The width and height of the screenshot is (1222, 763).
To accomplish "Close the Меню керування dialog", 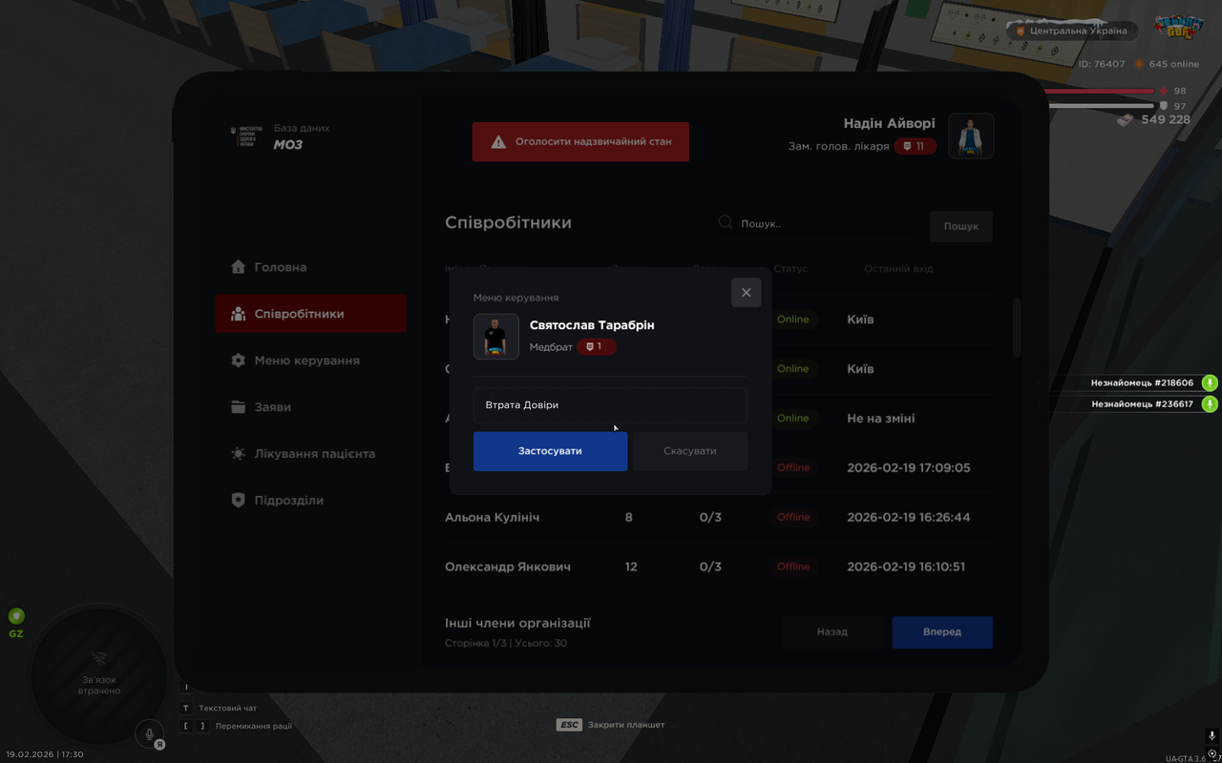I will click(x=747, y=293).
